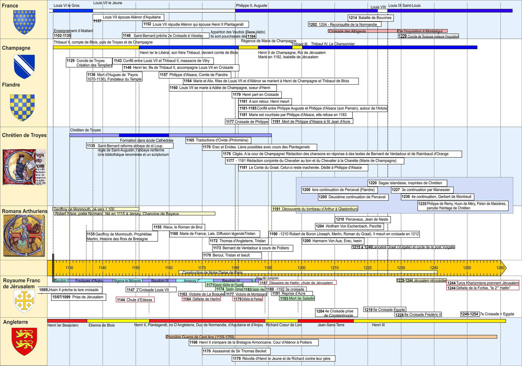Select the 1165 Traductions d'Ovide event
Image resolution: width=522 pixels, height=366 pixels.
pos(218,140)
